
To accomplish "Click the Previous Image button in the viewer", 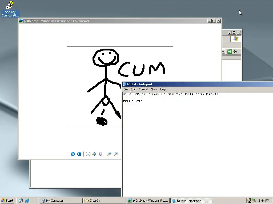I will click(73, 154).
